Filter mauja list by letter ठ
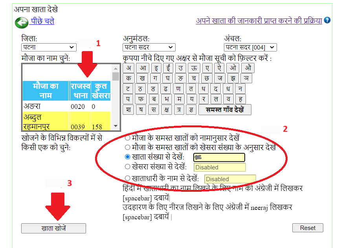Viewport: 341px width, 248px height. [x=140, y=88]
